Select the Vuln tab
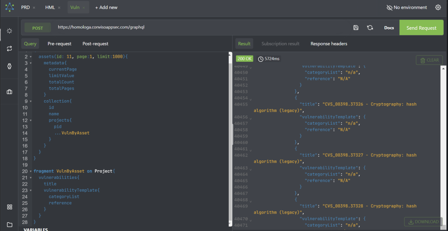 pyautogui.click(x=75, y=7)
